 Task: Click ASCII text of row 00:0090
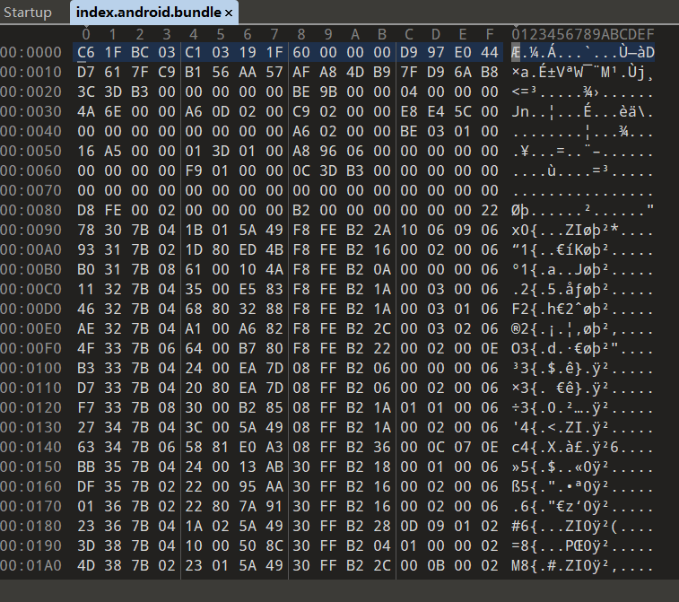tap(582, 230)
